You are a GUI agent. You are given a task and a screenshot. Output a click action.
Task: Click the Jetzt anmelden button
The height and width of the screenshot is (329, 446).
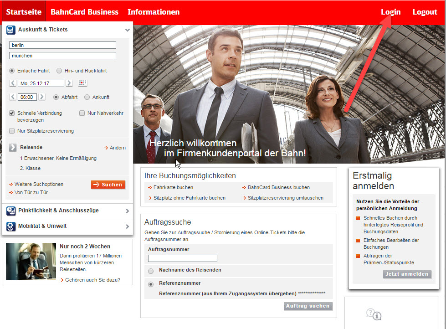pos(407,274)
